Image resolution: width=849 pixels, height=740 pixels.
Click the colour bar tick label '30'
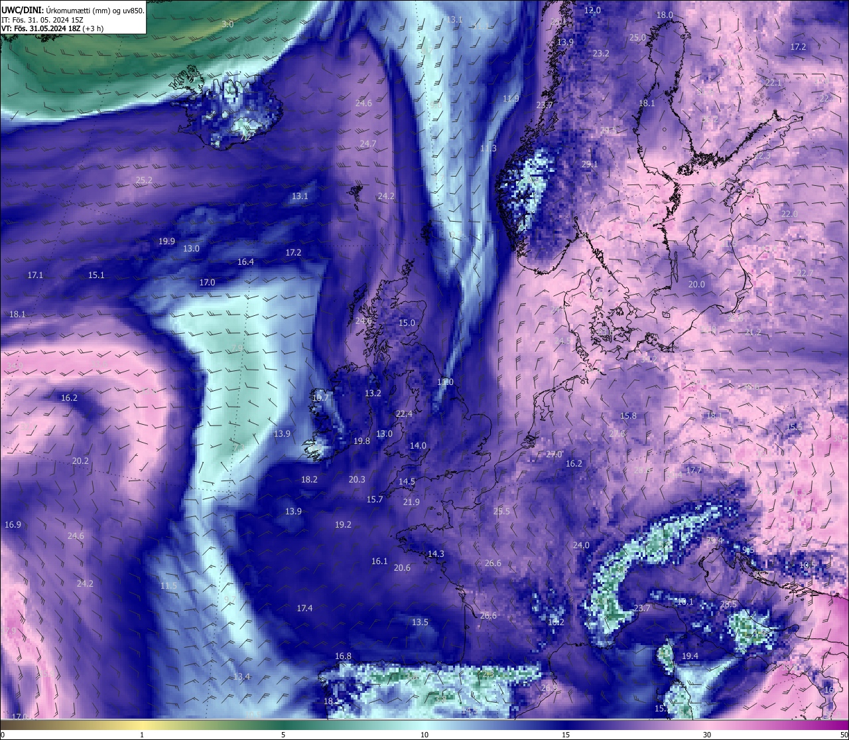(707, 735)
